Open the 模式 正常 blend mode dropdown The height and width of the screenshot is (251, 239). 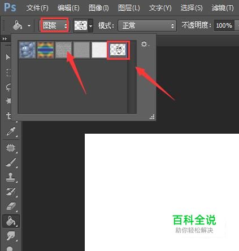(147, 25)
